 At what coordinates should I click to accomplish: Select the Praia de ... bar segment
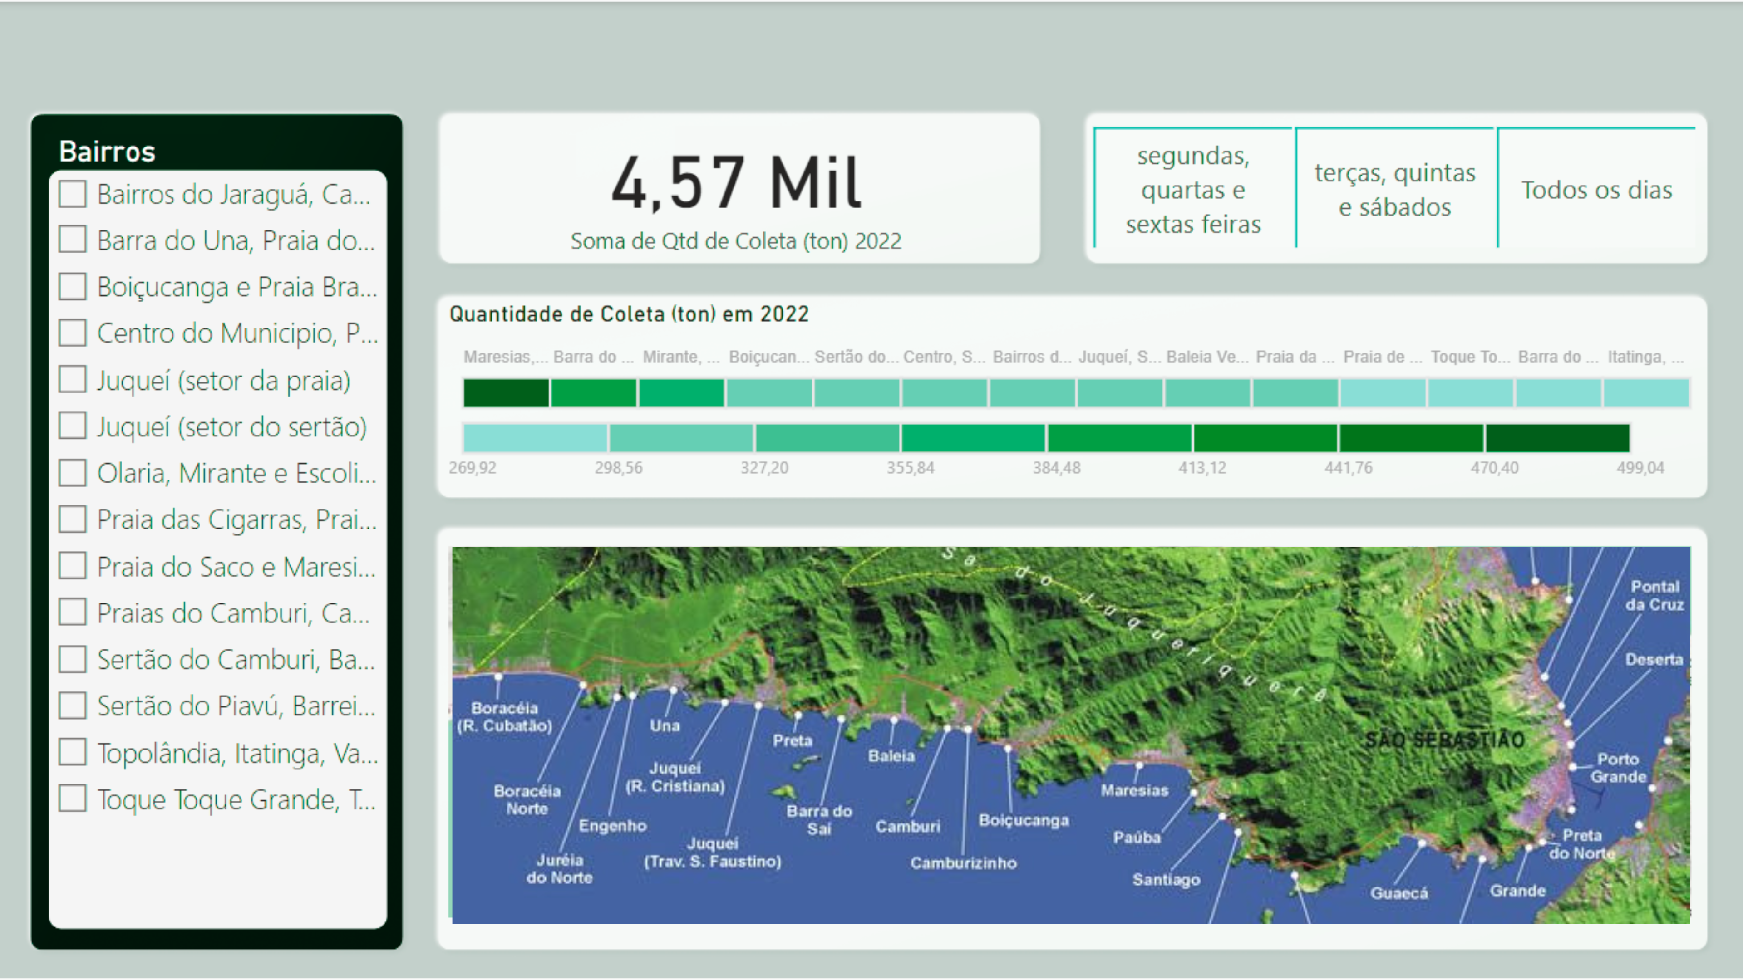tap(1383, 393)
